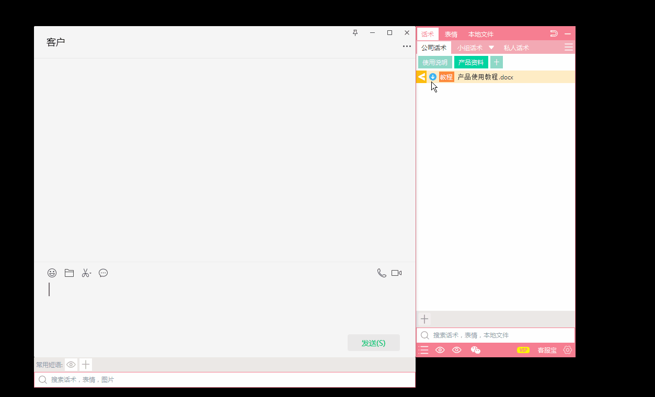Open settings via the gear icon
Viewport: 655px width, 397px height.
(568, 350)
